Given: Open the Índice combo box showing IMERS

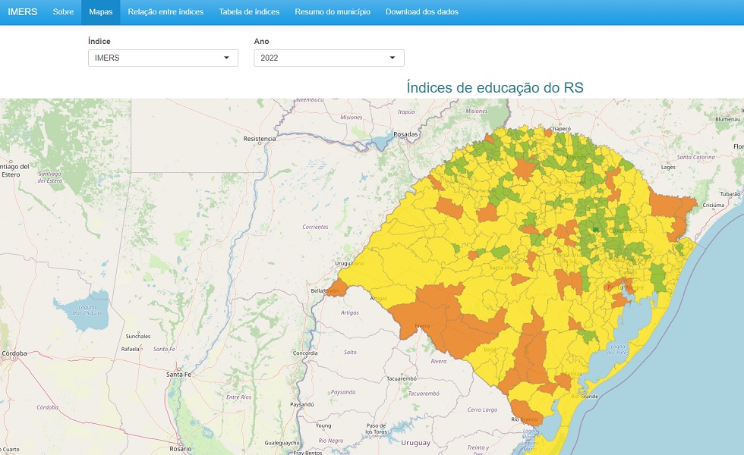Looking at the screenshot, I should pos(152,58).
